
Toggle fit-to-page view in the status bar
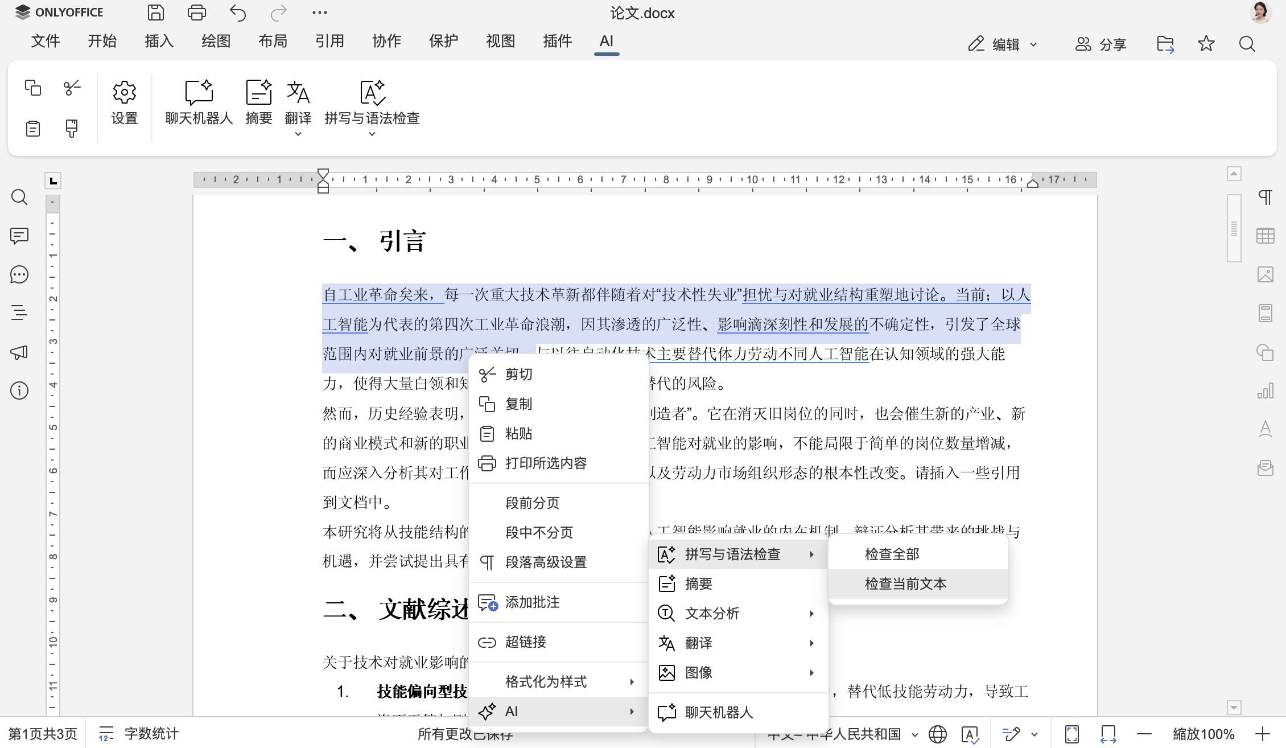tap(1072, 733)
